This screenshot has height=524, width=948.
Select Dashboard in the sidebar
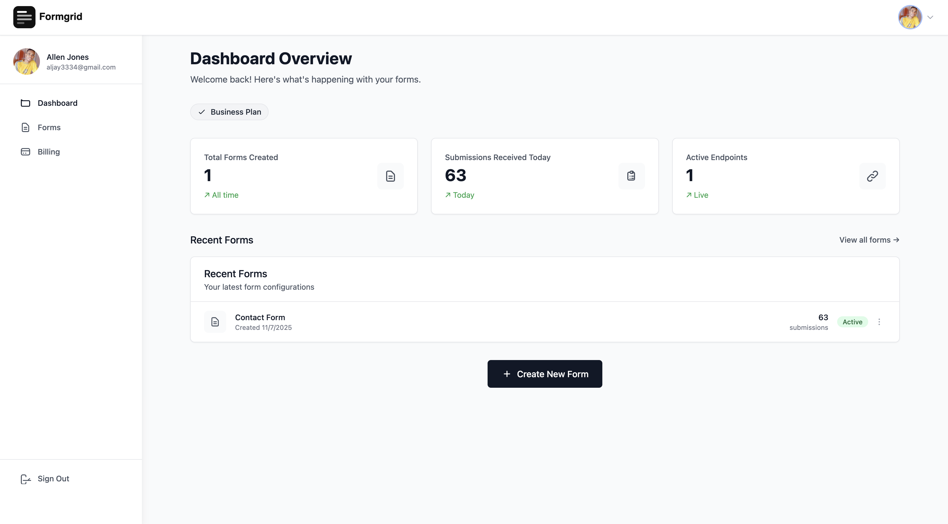pos(57,103)
